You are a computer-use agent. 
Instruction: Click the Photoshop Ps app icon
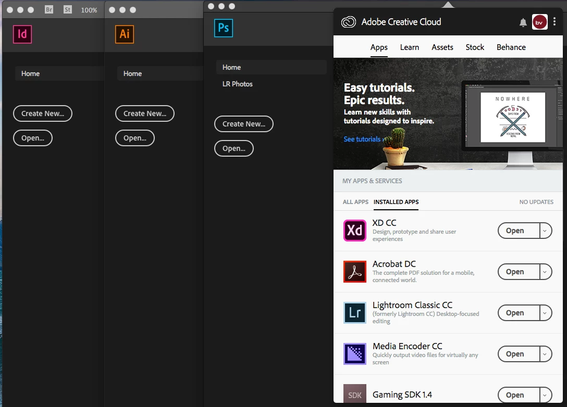pyautogui.click(x=224, y=28)
